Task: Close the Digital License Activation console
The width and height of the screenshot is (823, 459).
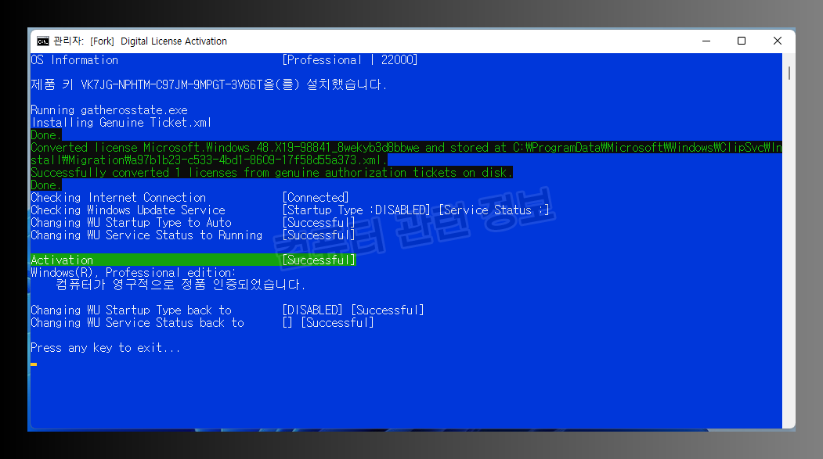Action: point(776,41)
